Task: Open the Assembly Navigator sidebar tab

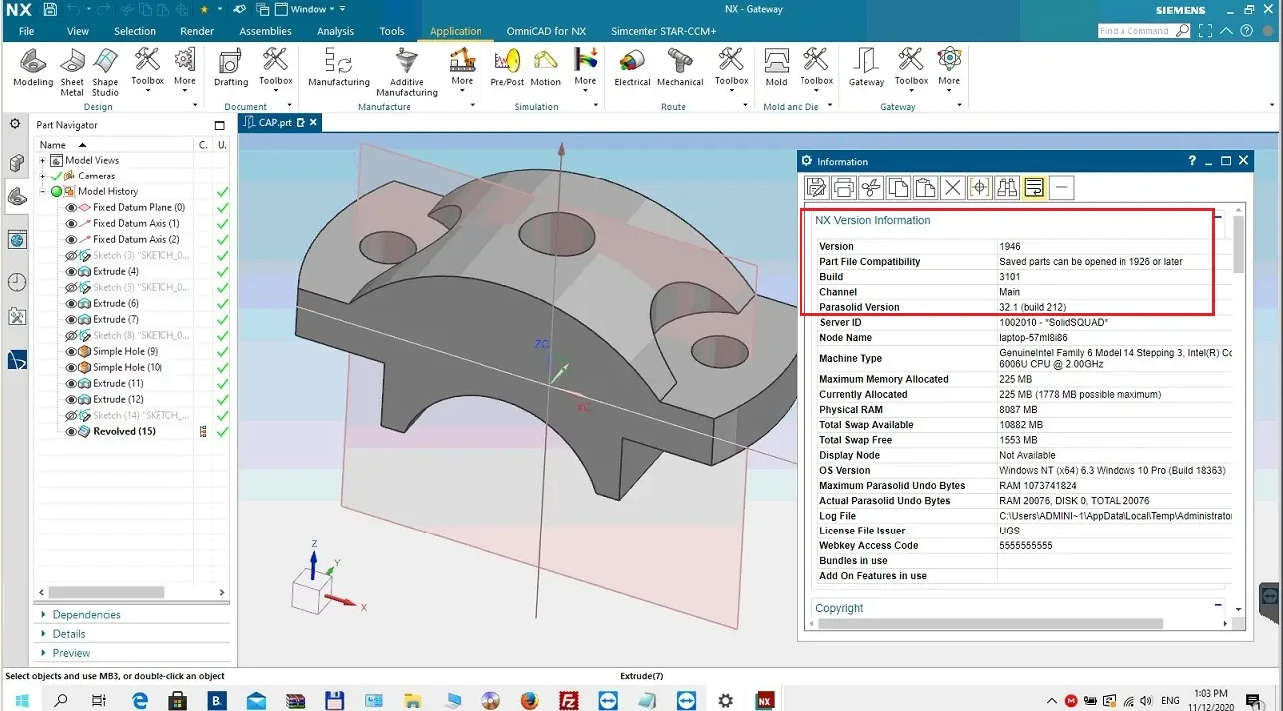Action: (x=16, y=163)
